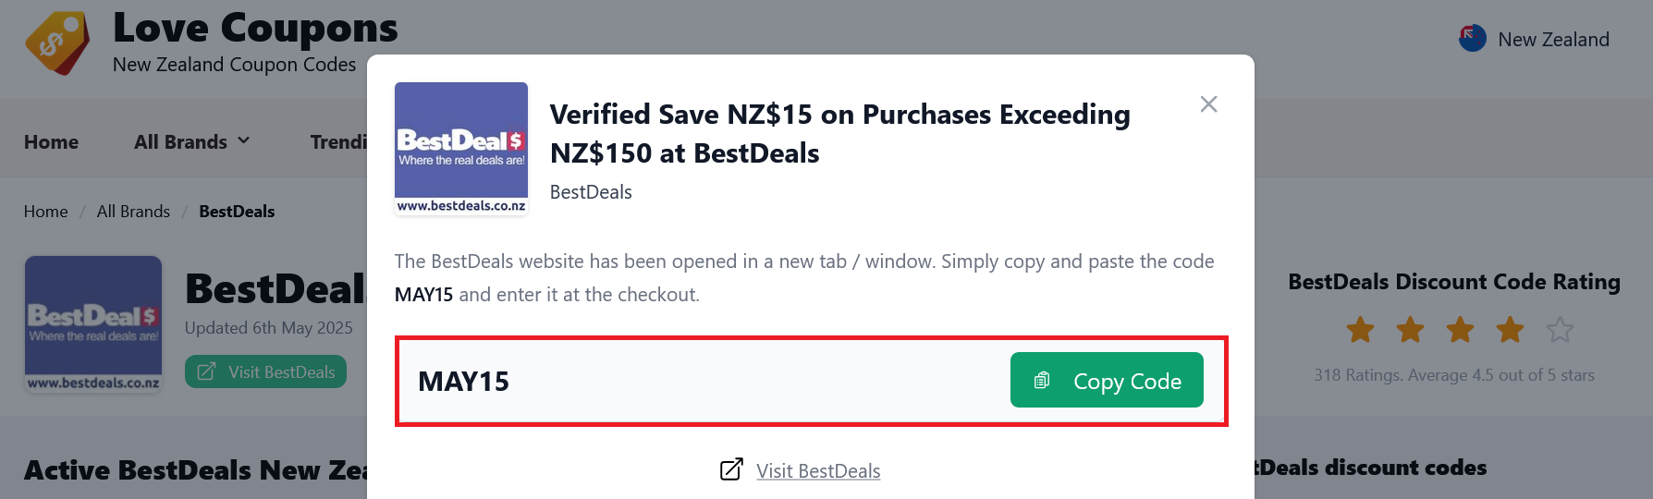Click the BestDeals page logo thumbnail
Viewport: 1653px width, 499px height.
pos(93,324)
